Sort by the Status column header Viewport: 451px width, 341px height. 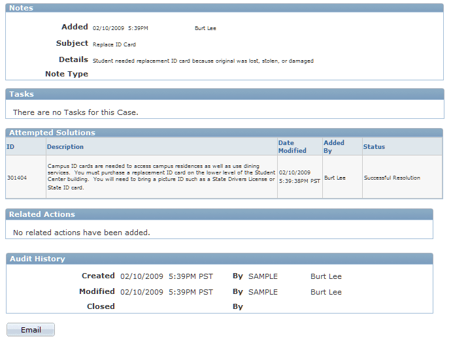tap(374, 146)
